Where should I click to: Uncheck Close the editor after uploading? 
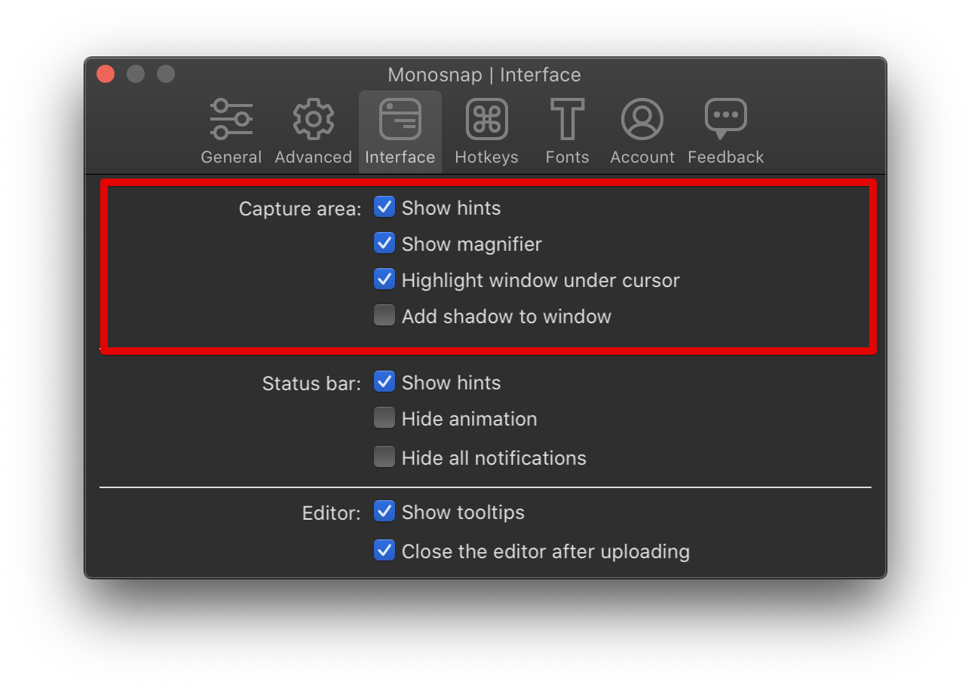pyautogui.click(x=384, y=551)
